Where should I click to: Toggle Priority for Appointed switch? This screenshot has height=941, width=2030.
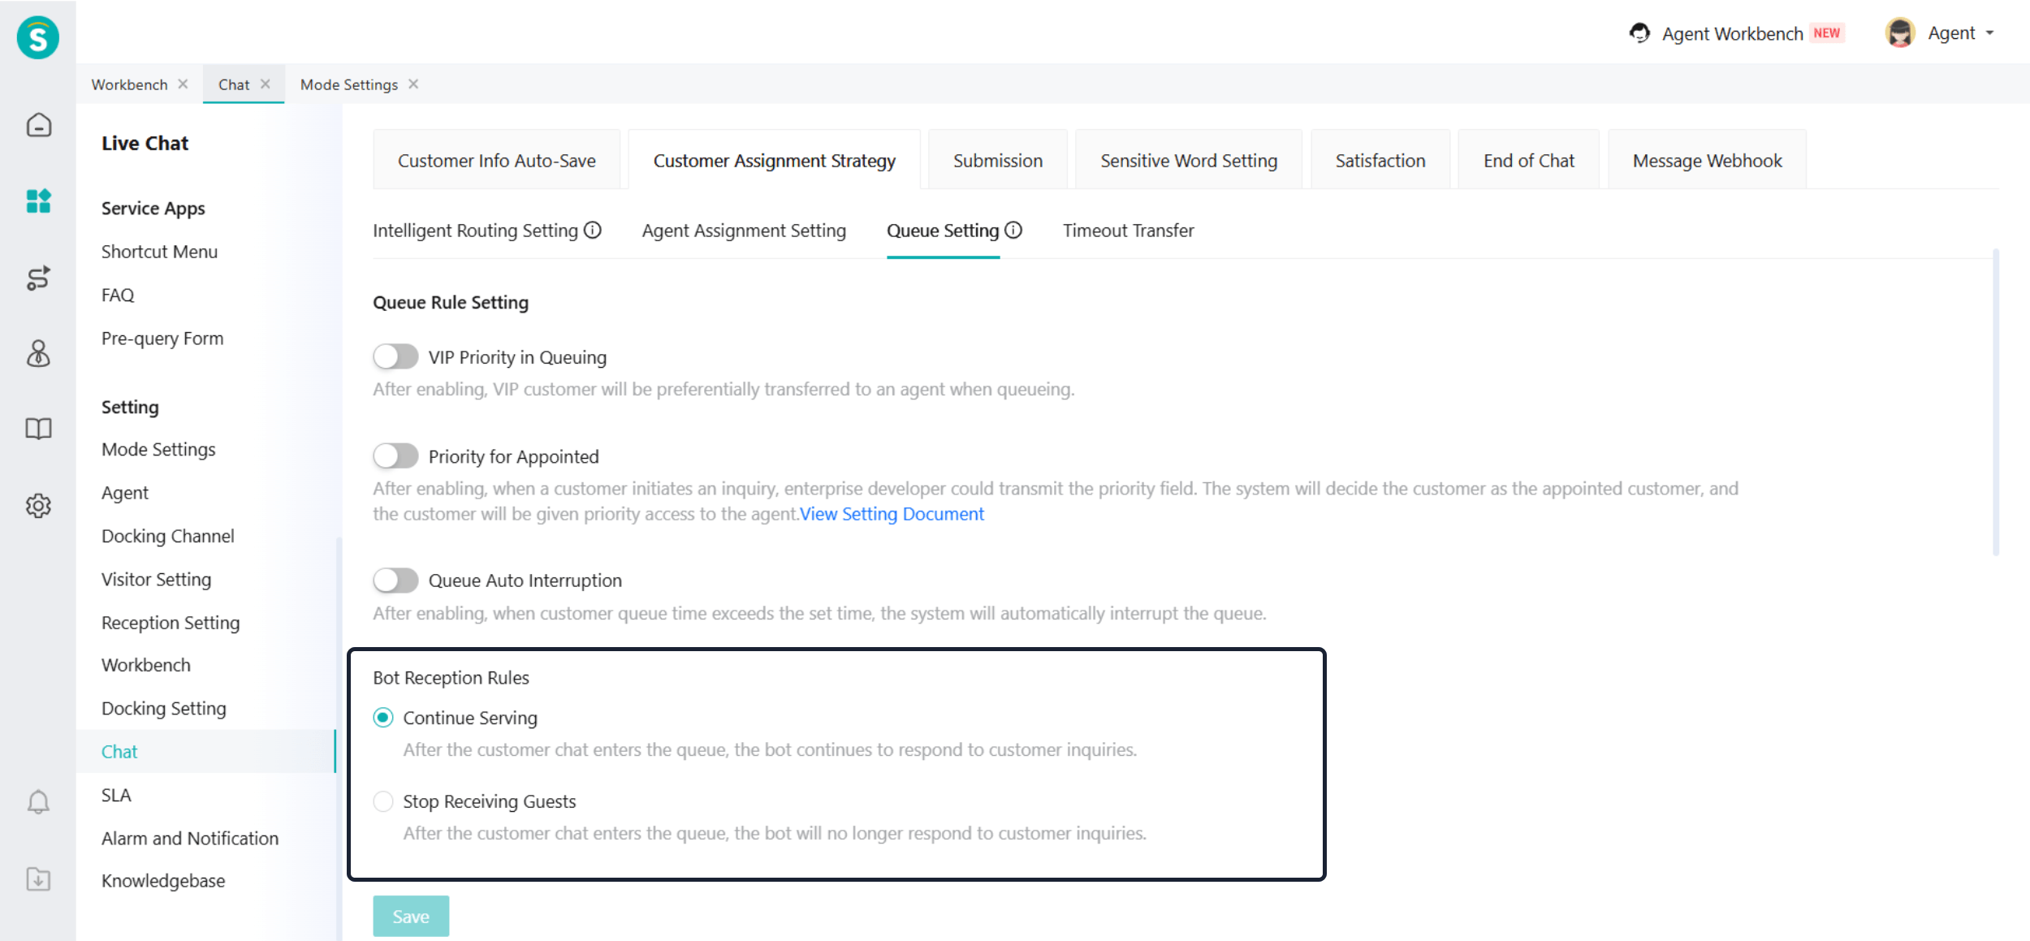[x=395, y=455]
